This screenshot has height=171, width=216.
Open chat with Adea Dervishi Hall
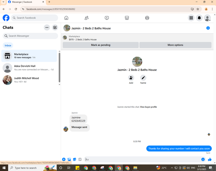pos(29,68)
